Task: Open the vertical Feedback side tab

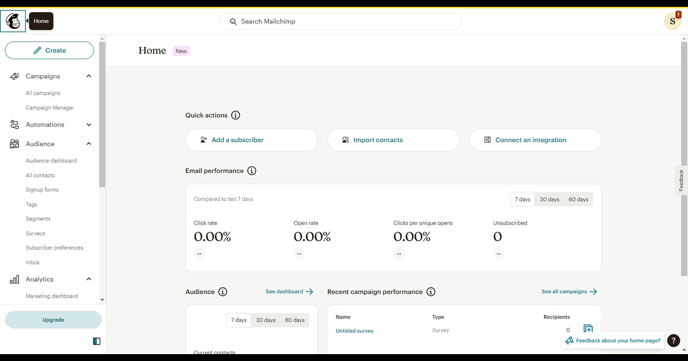Action: 681,180
